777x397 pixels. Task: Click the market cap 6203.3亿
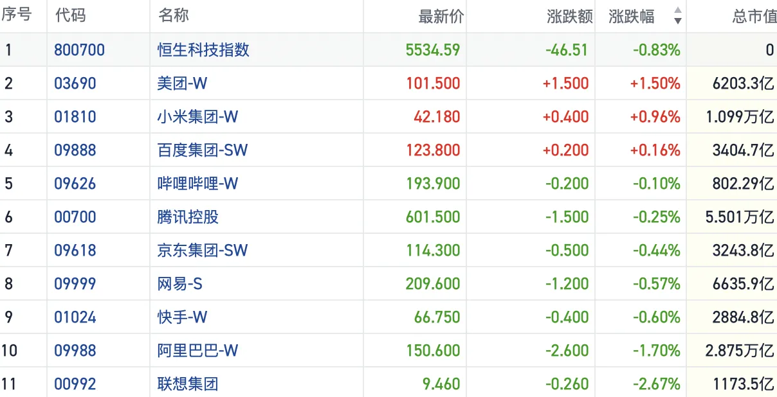tap(743, 83)
